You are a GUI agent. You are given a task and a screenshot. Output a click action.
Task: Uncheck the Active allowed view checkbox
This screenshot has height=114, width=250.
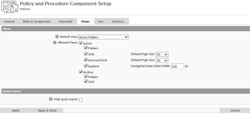pyautogui.click(x=81, y=43)
